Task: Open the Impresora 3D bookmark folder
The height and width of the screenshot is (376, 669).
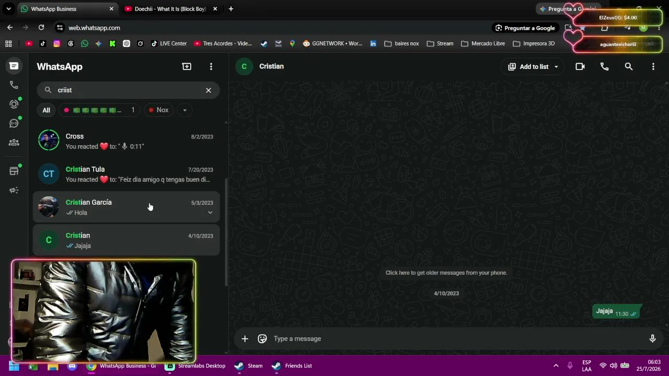Action: pyautogui.click(x=534, y=44)
